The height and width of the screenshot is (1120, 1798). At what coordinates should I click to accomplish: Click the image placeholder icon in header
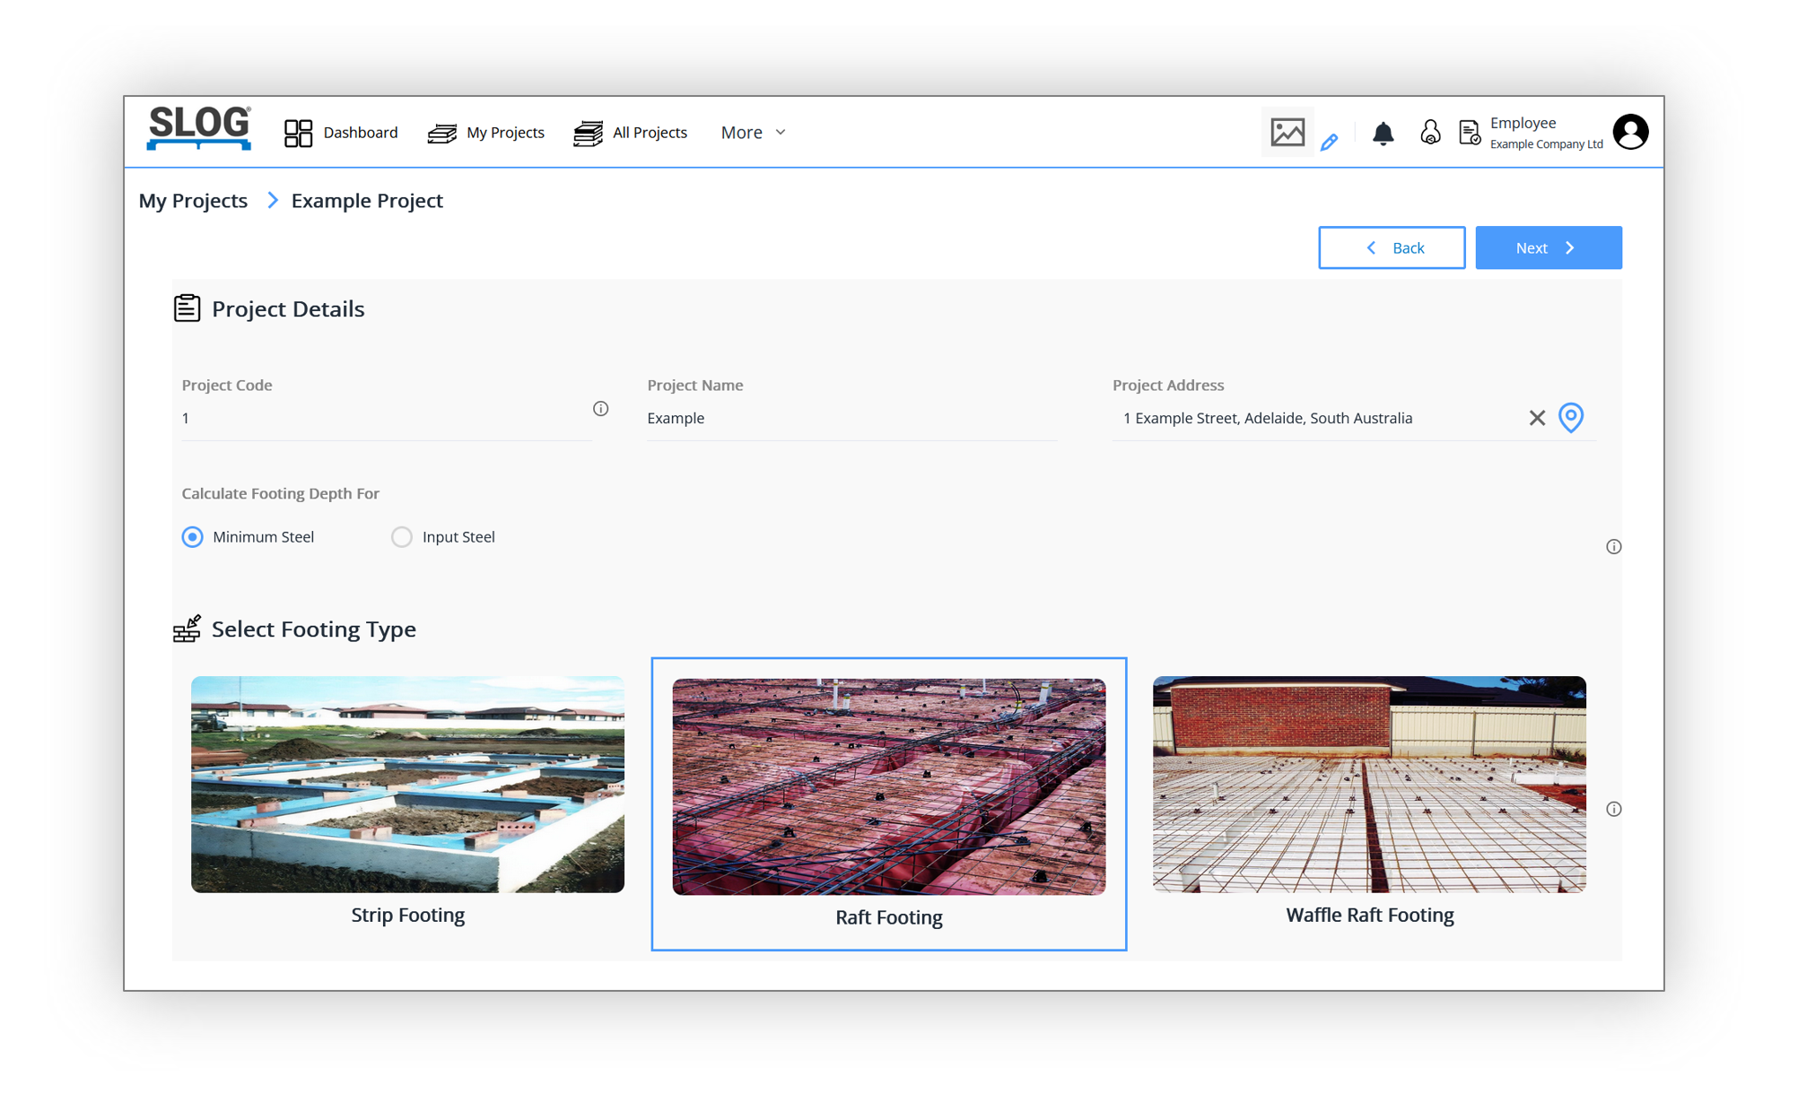pos(1287,133)
